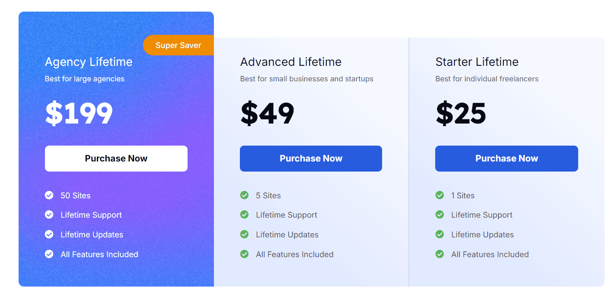Click Purchase Now on the Starter Lifetime card

(506, 158)
